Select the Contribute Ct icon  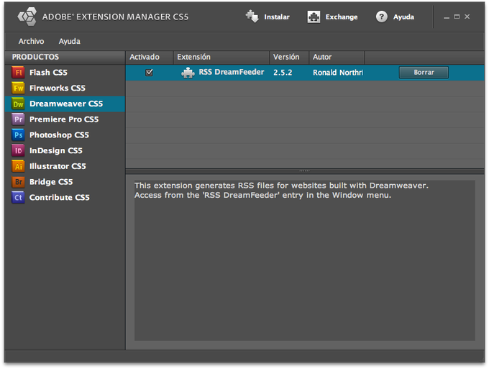tap(18, 197)
